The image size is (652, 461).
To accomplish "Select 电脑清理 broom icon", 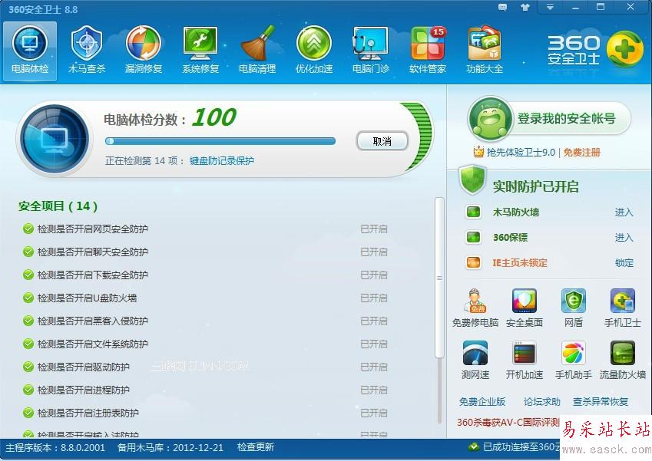I will [x=257, y=51].
